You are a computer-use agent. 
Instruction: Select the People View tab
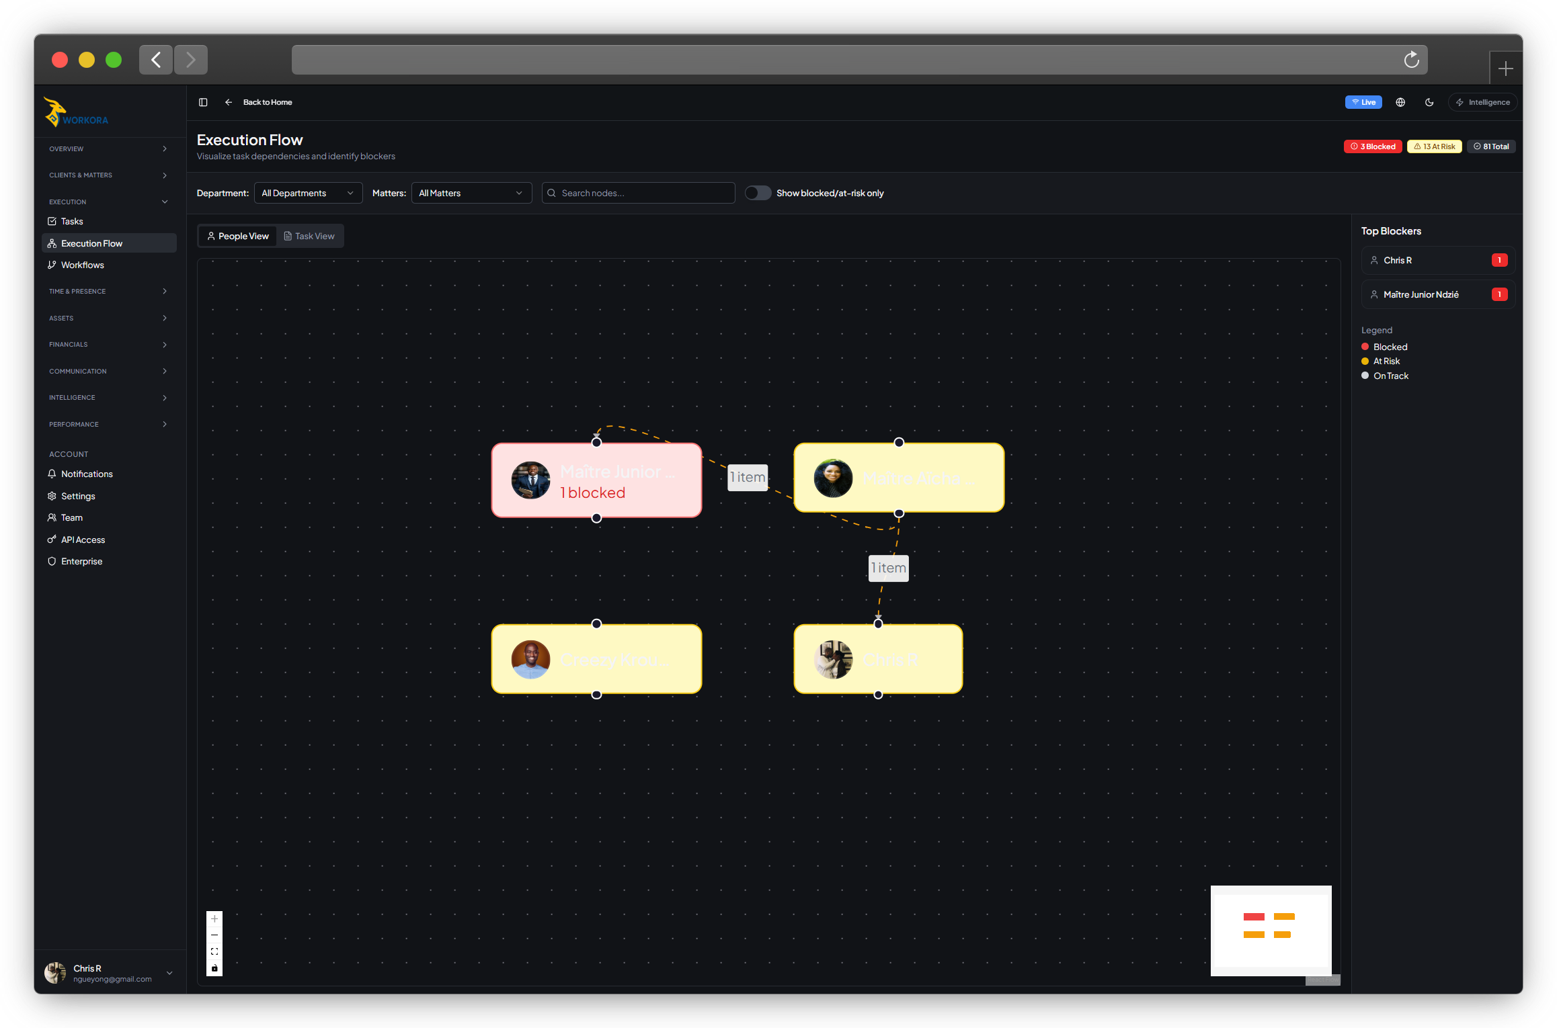237,236
